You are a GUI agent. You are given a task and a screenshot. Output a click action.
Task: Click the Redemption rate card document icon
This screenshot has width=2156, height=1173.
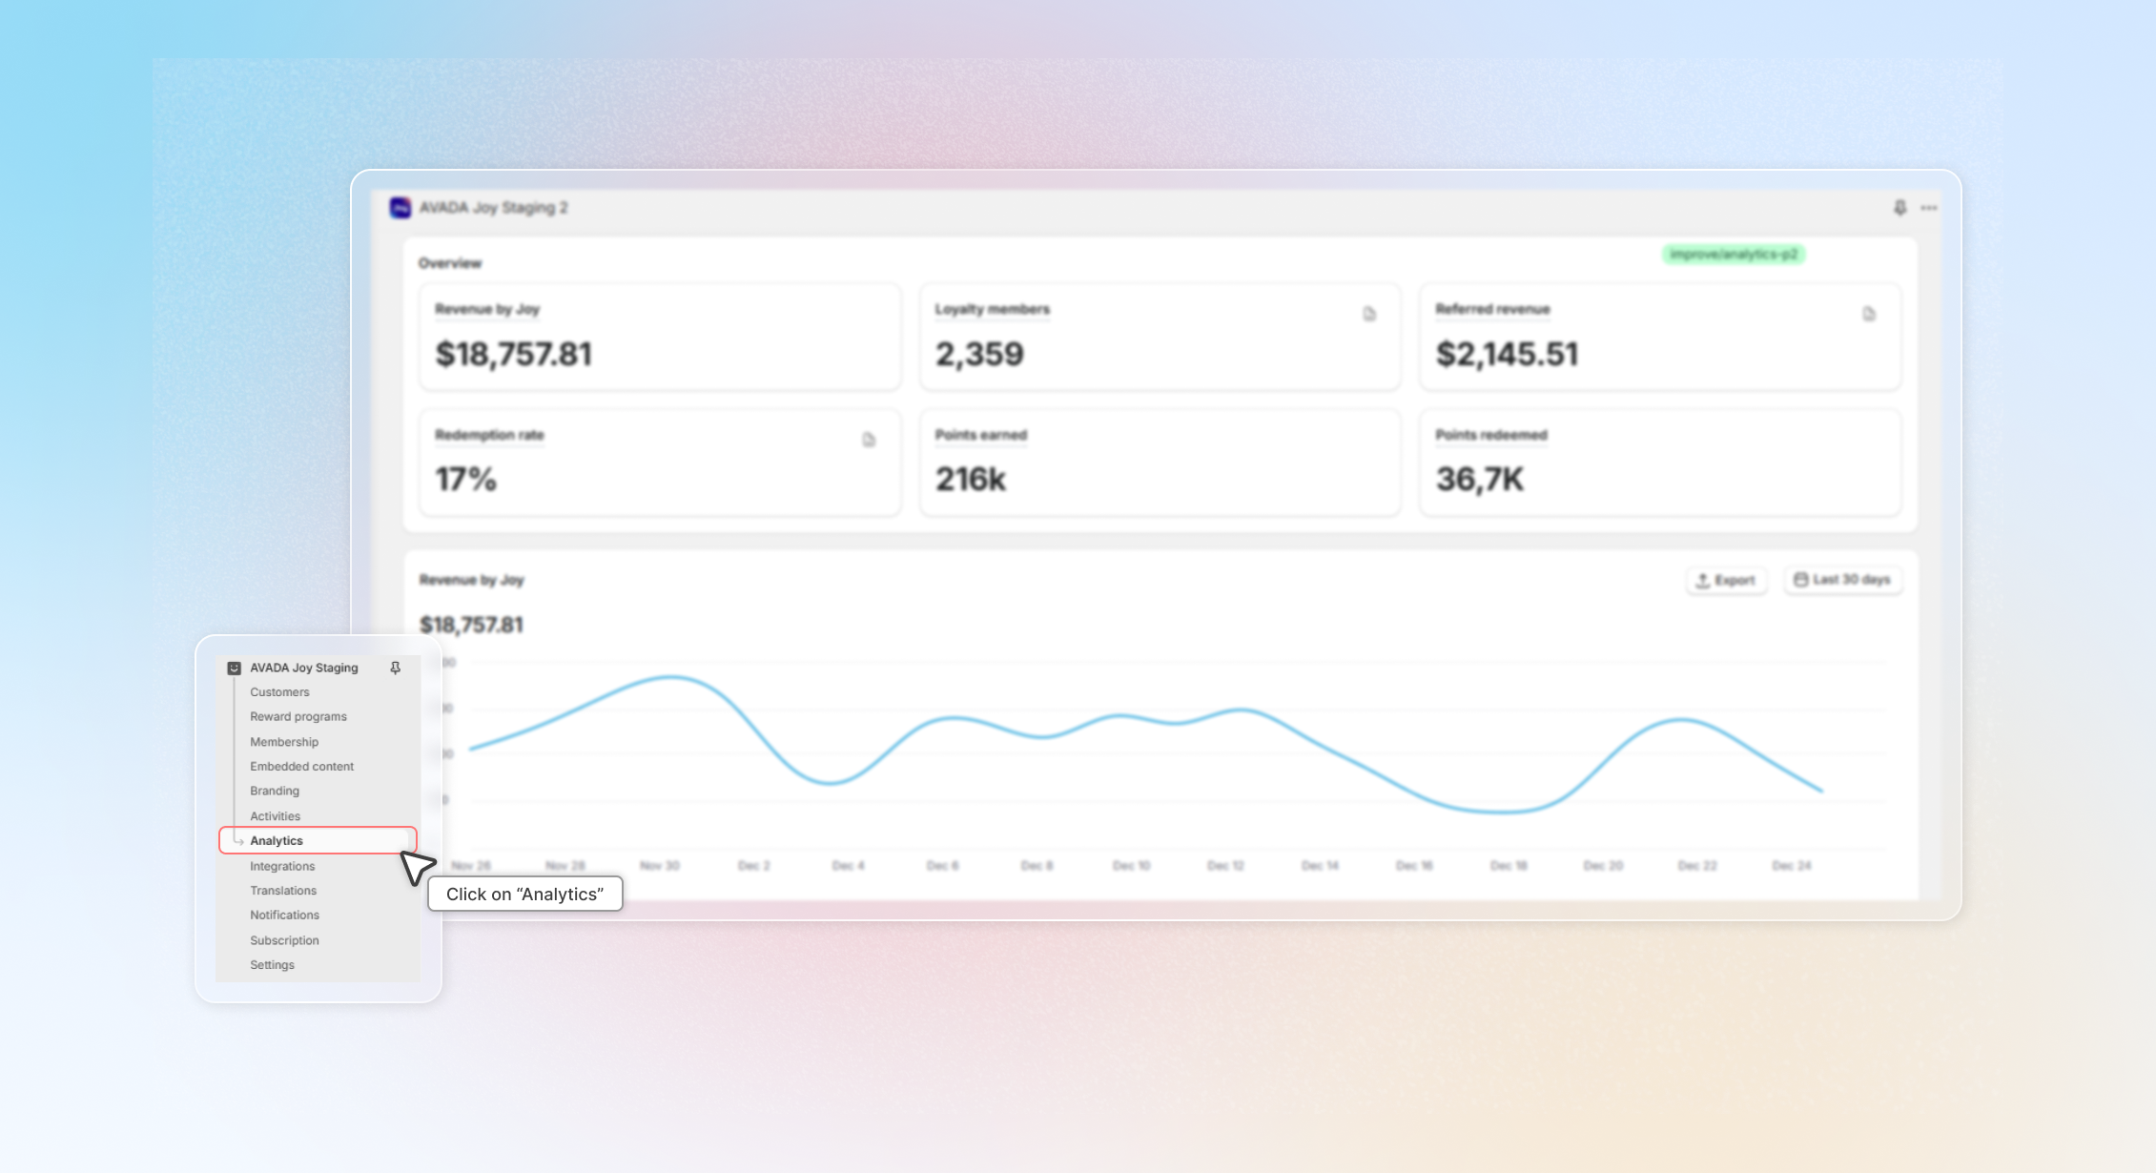tap(869, 440)
